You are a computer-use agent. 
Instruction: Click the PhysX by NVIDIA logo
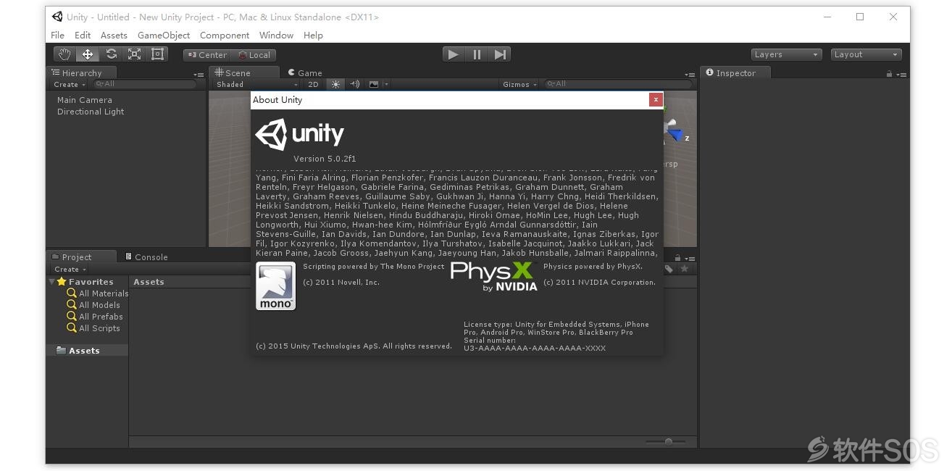494,276
